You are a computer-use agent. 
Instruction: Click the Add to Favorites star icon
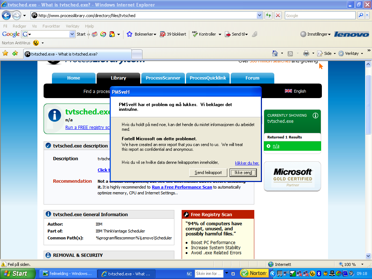point(15,53)
